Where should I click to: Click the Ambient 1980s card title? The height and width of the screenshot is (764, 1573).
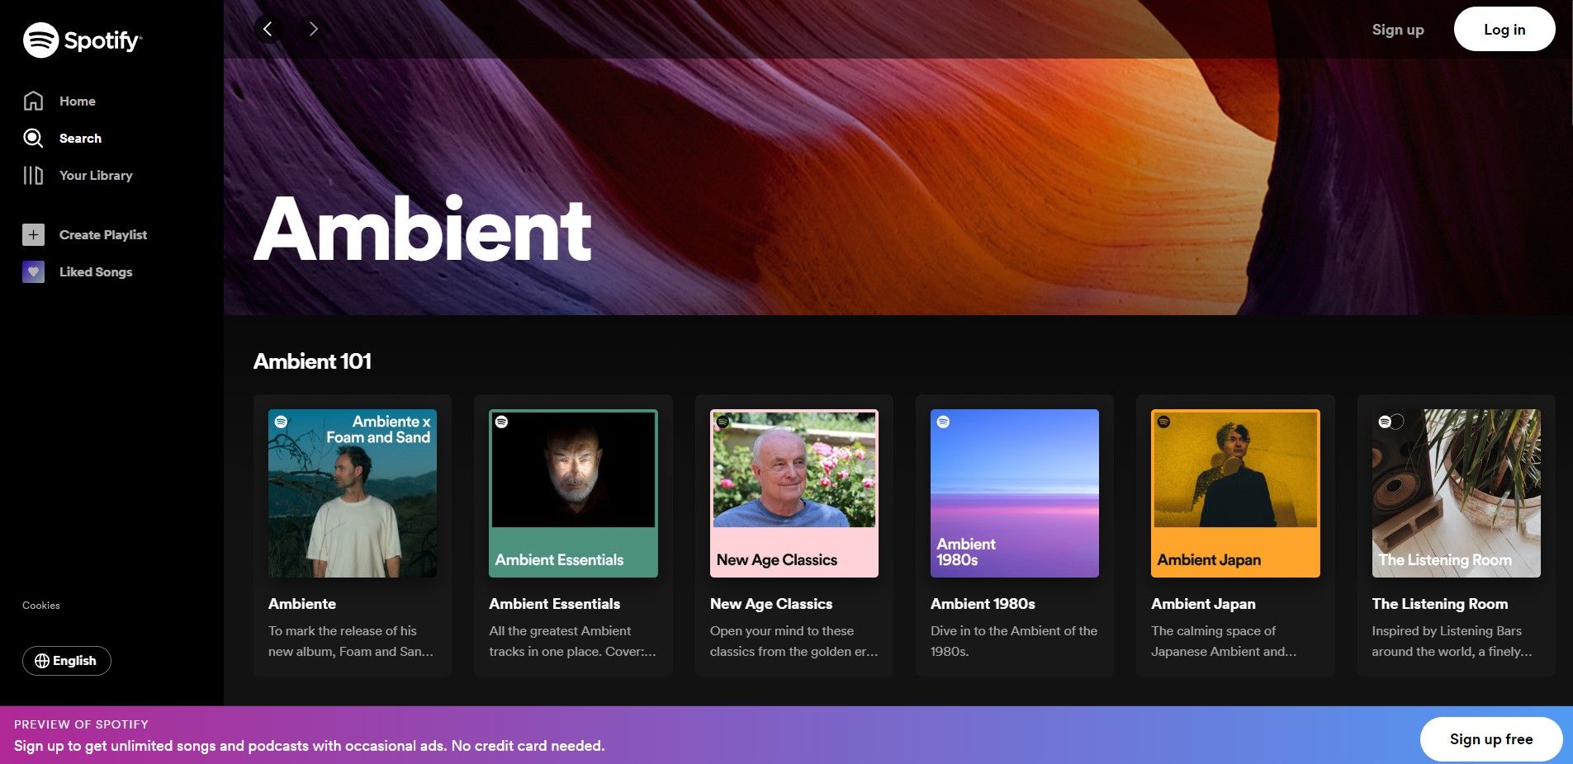pyautogui.click(x=983, y=604)
